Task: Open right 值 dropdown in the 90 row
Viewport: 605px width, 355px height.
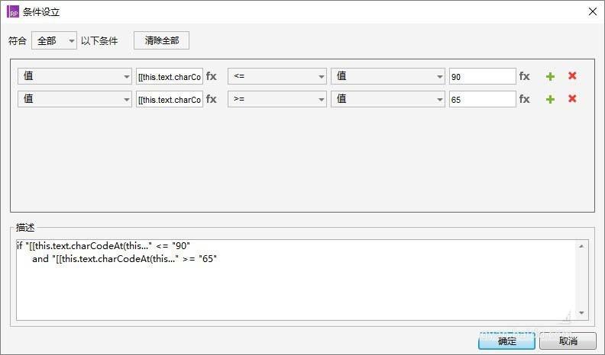Action: coord(388,76)
